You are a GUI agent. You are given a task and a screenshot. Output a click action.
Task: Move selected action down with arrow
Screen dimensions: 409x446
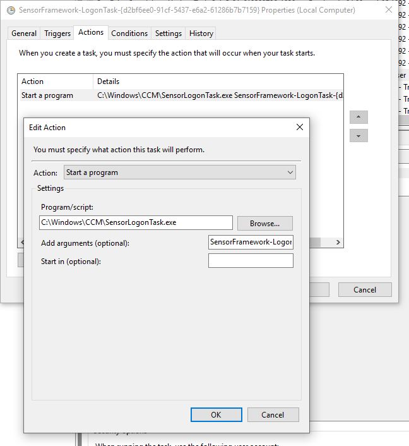click(x=359, y=136)
